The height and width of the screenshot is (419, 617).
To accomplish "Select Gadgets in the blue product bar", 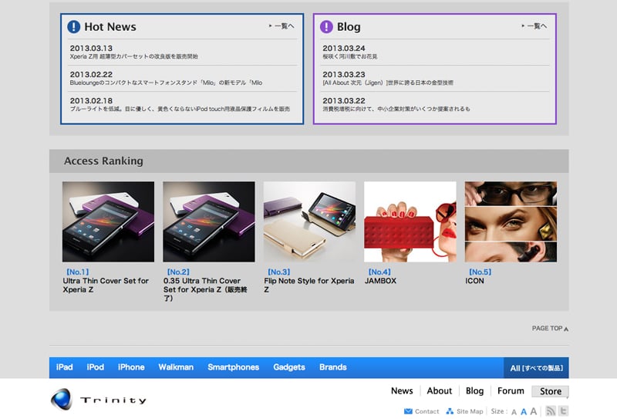I will click(x=289, y=367).
